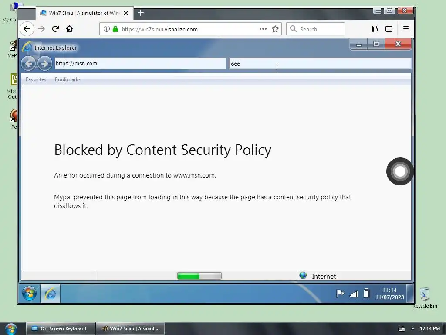Open a new Firefox tab
Screen dimensions: 446x335
pos(141,13)
